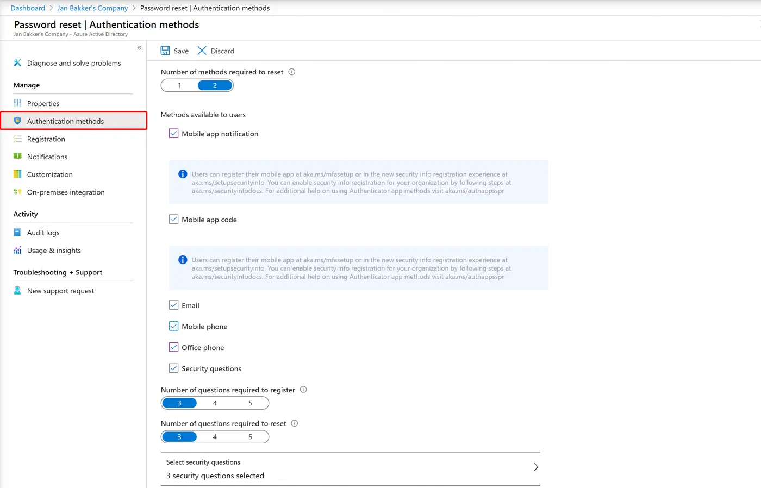The image size is (761, 488).
Task: Open Diagnose and solve problems
Action: (x=73, y=63)
